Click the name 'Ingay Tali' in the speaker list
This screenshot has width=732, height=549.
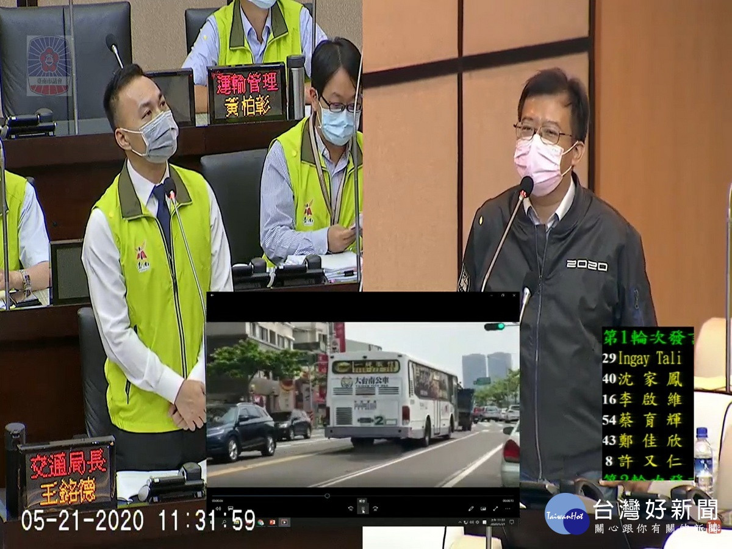(x=650, y=358)
